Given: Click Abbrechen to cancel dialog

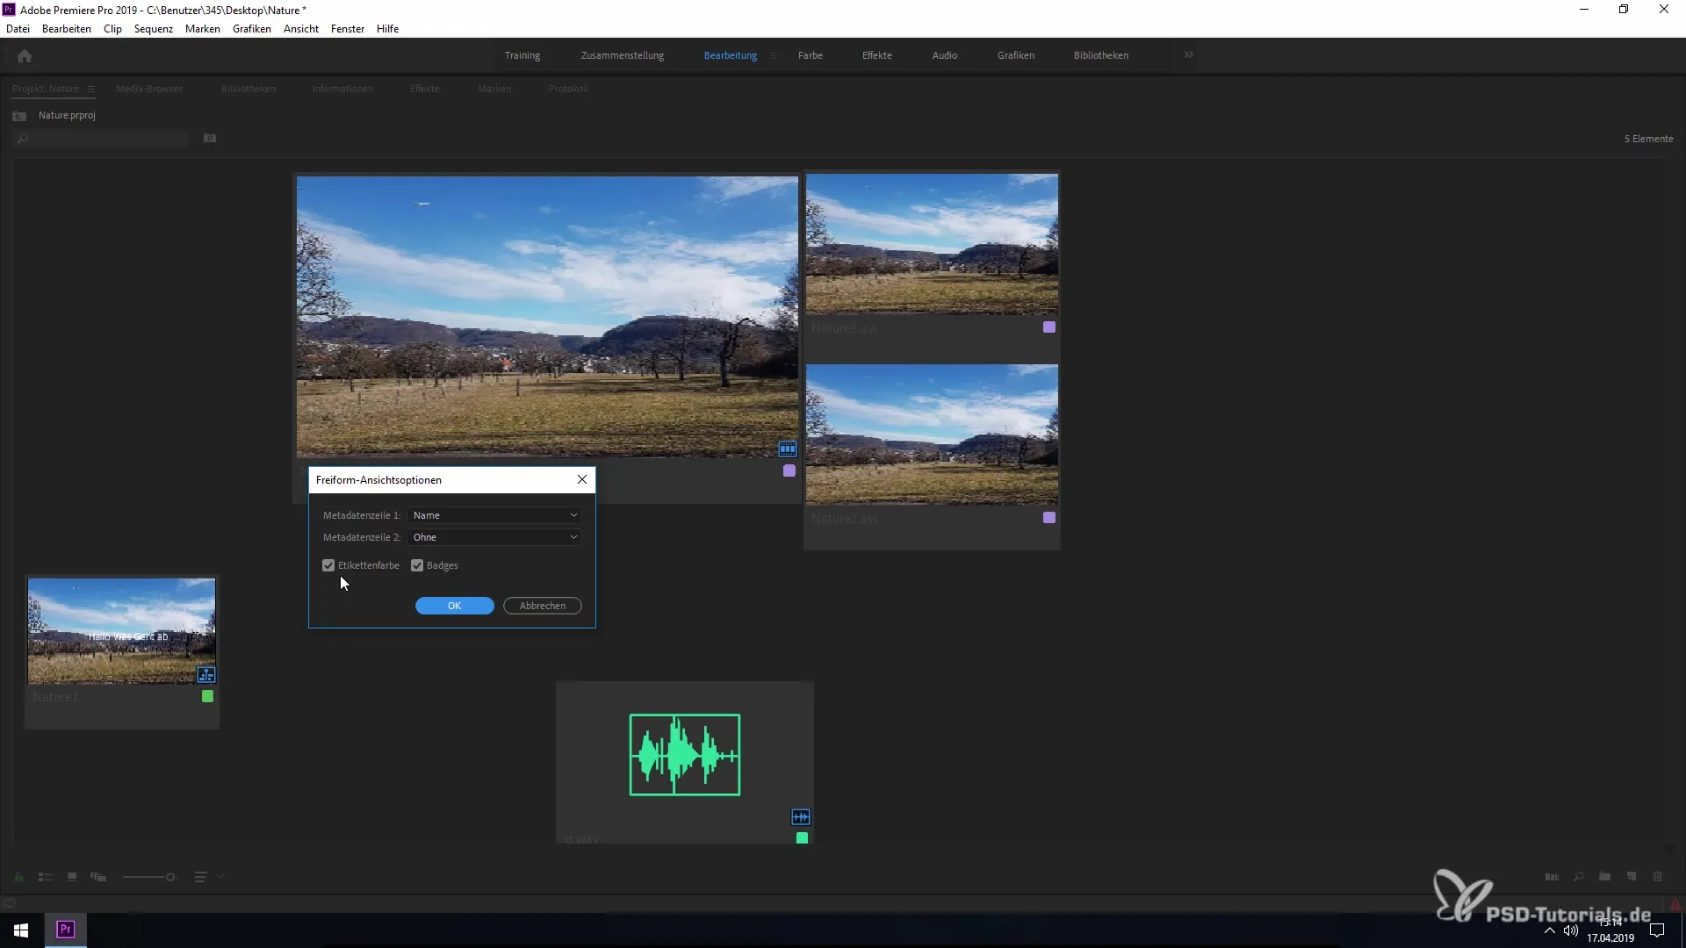Looking at the screenshot, I should (x=543, y=606).
